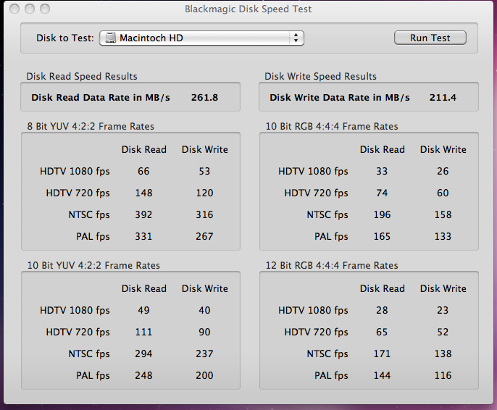Click the dropdown's up-down arrow stepper
497x410 pixels.
click(296, 38)
